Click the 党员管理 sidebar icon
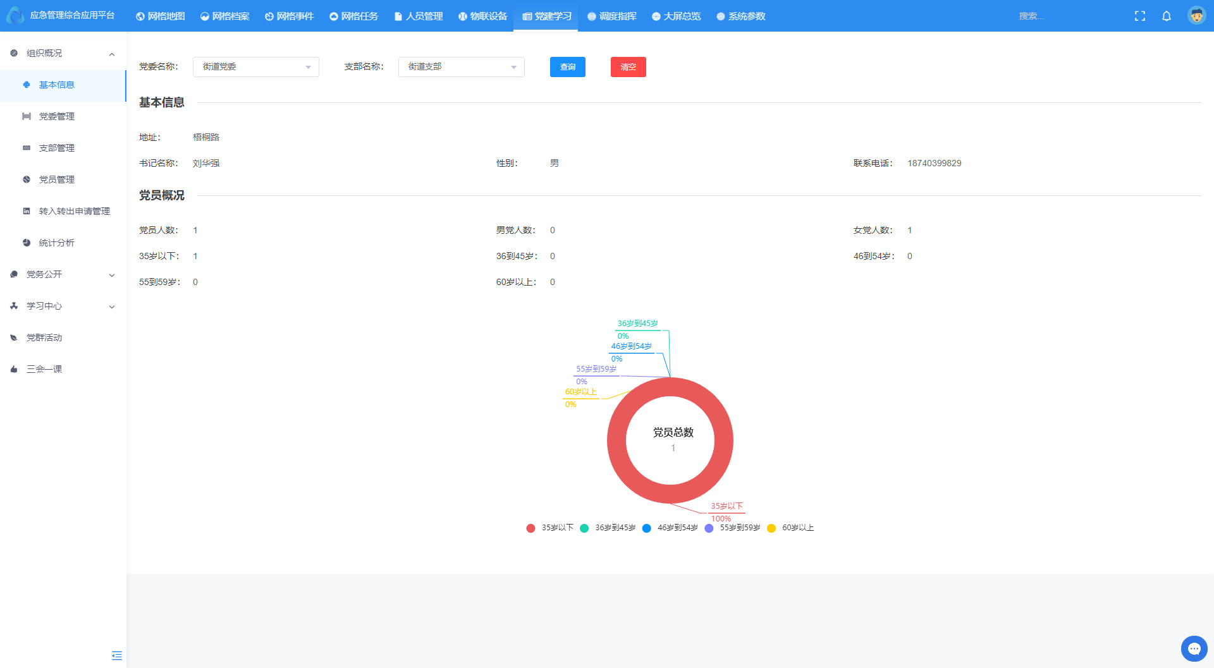Screen dimensions: 1214x668 [27, 179]
